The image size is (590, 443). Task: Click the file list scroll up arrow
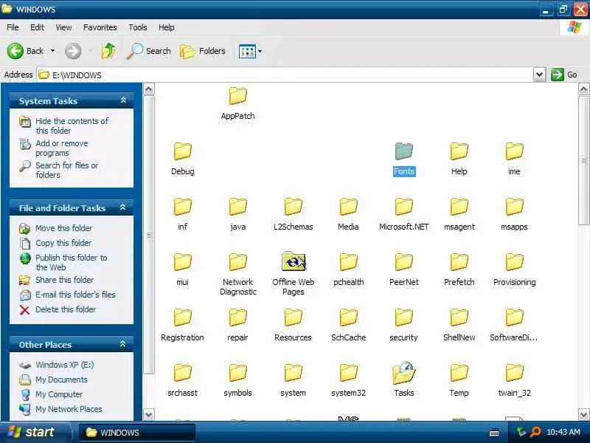click(x=583, y=89)
